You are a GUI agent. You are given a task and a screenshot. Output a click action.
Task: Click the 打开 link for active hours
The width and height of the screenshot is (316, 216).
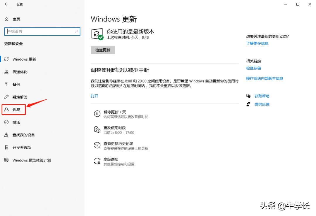point(95,96)
